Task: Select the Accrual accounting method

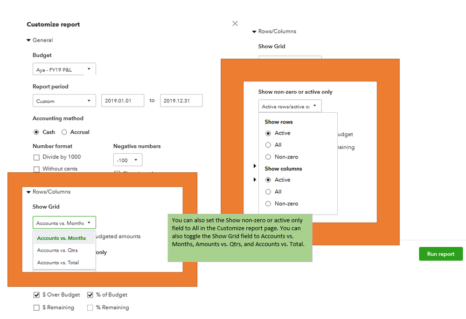Action: 64,132
